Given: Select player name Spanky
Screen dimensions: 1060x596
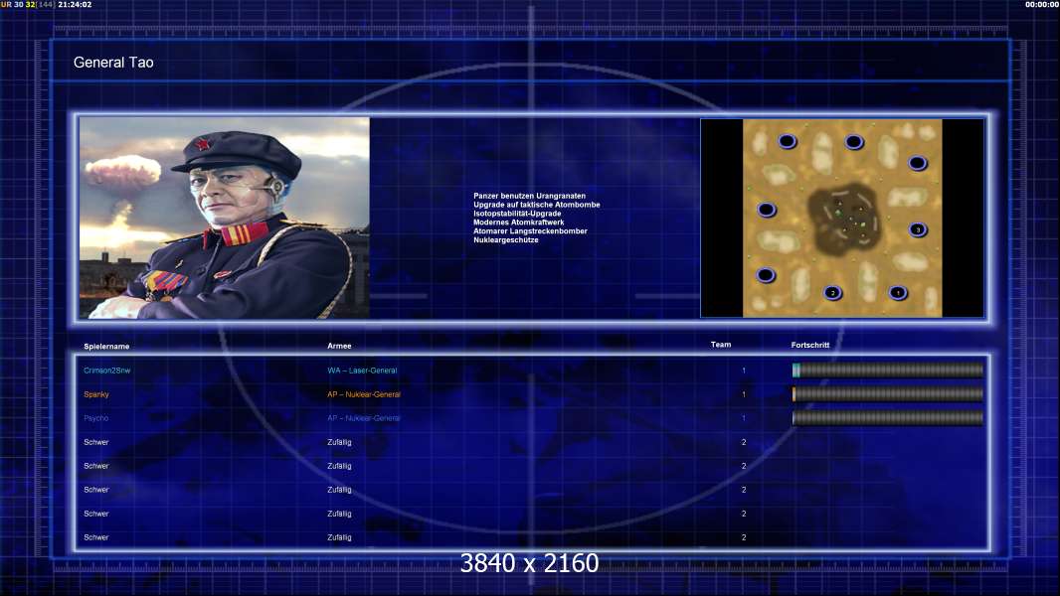Looking at the screenshot, I should tap(96, 394).
